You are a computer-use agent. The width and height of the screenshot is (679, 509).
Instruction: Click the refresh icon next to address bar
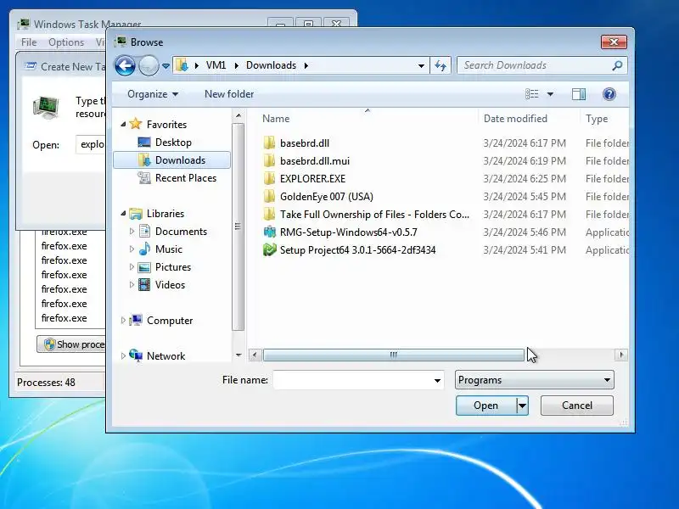[441, 65]
